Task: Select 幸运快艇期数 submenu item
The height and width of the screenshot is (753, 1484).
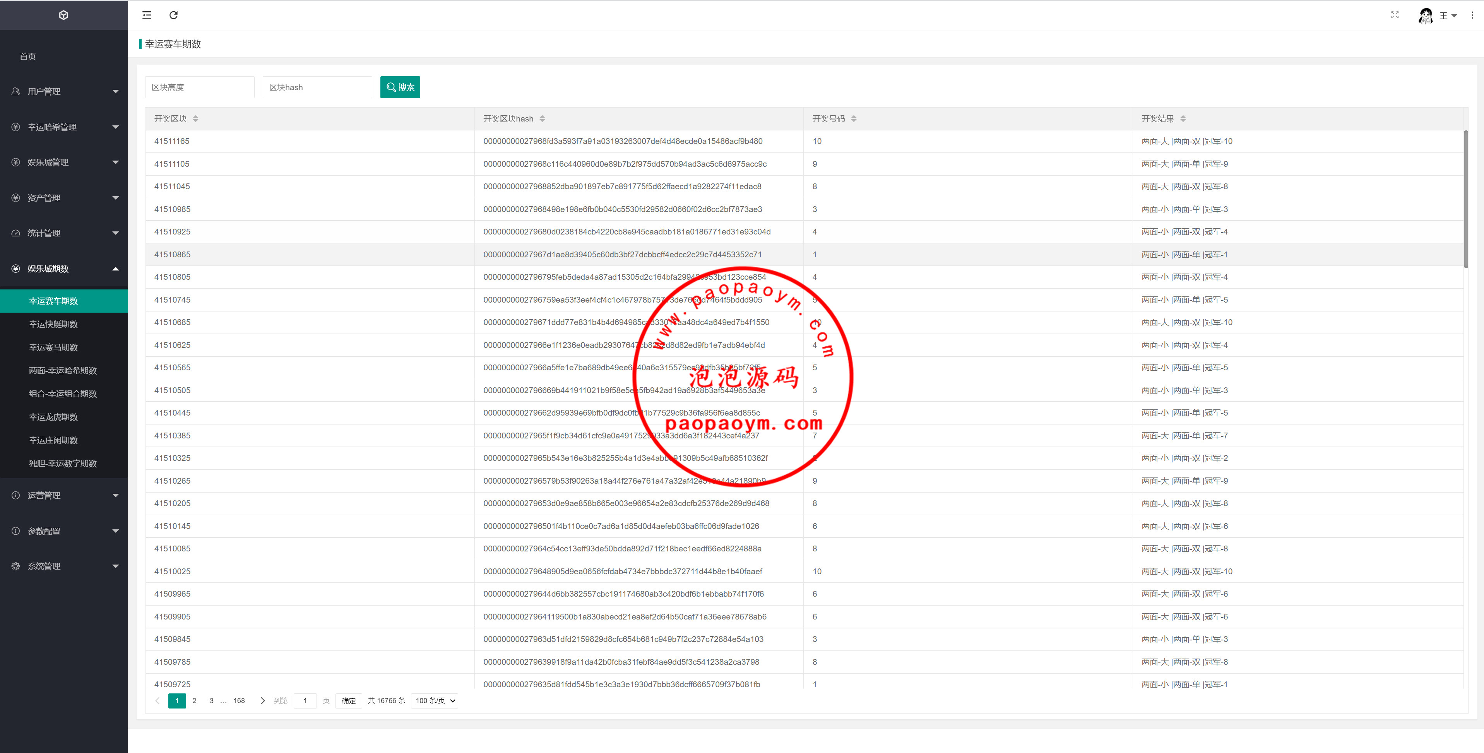Action: coord(64,324)
